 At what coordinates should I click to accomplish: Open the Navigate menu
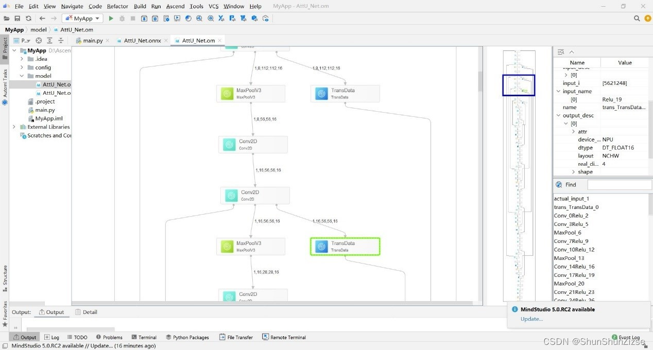[x=72, y=6]
